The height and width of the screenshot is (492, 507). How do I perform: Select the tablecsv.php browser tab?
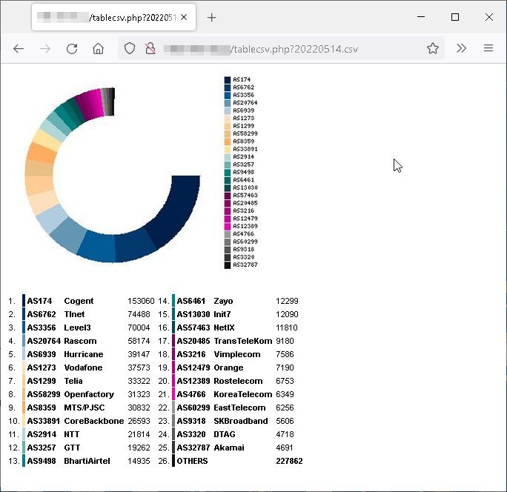pos(114,17)
